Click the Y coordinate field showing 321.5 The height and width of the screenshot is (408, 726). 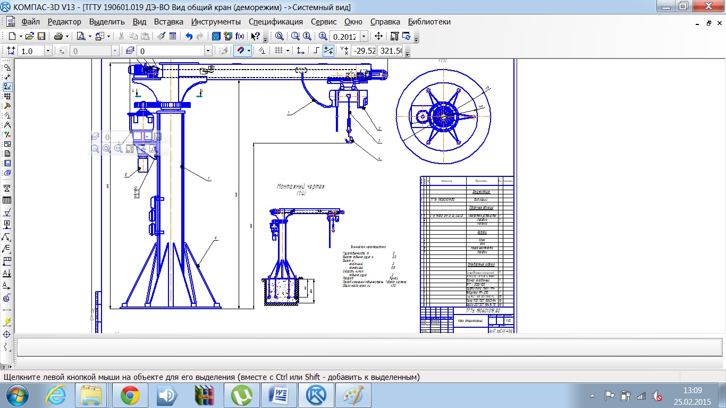[391, 50]
